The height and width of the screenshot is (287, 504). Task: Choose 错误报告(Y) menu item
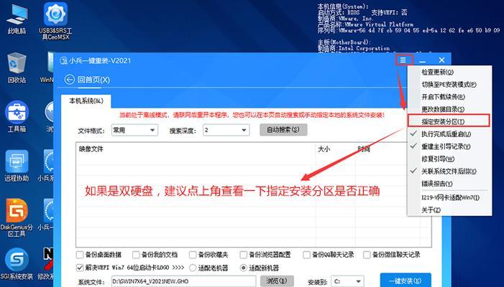pyautogui.click(x=449, y=184)
